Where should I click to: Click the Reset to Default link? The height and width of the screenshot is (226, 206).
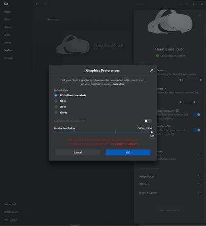click(127, 144)
